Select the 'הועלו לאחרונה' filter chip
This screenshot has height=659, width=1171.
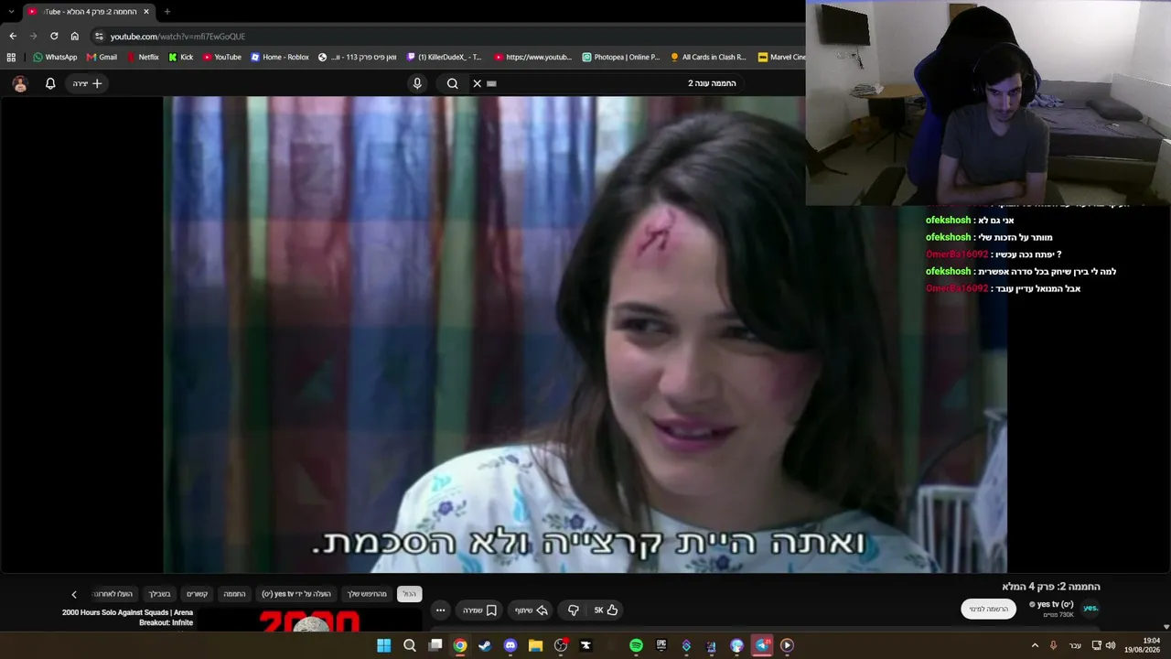coord(113,594)
